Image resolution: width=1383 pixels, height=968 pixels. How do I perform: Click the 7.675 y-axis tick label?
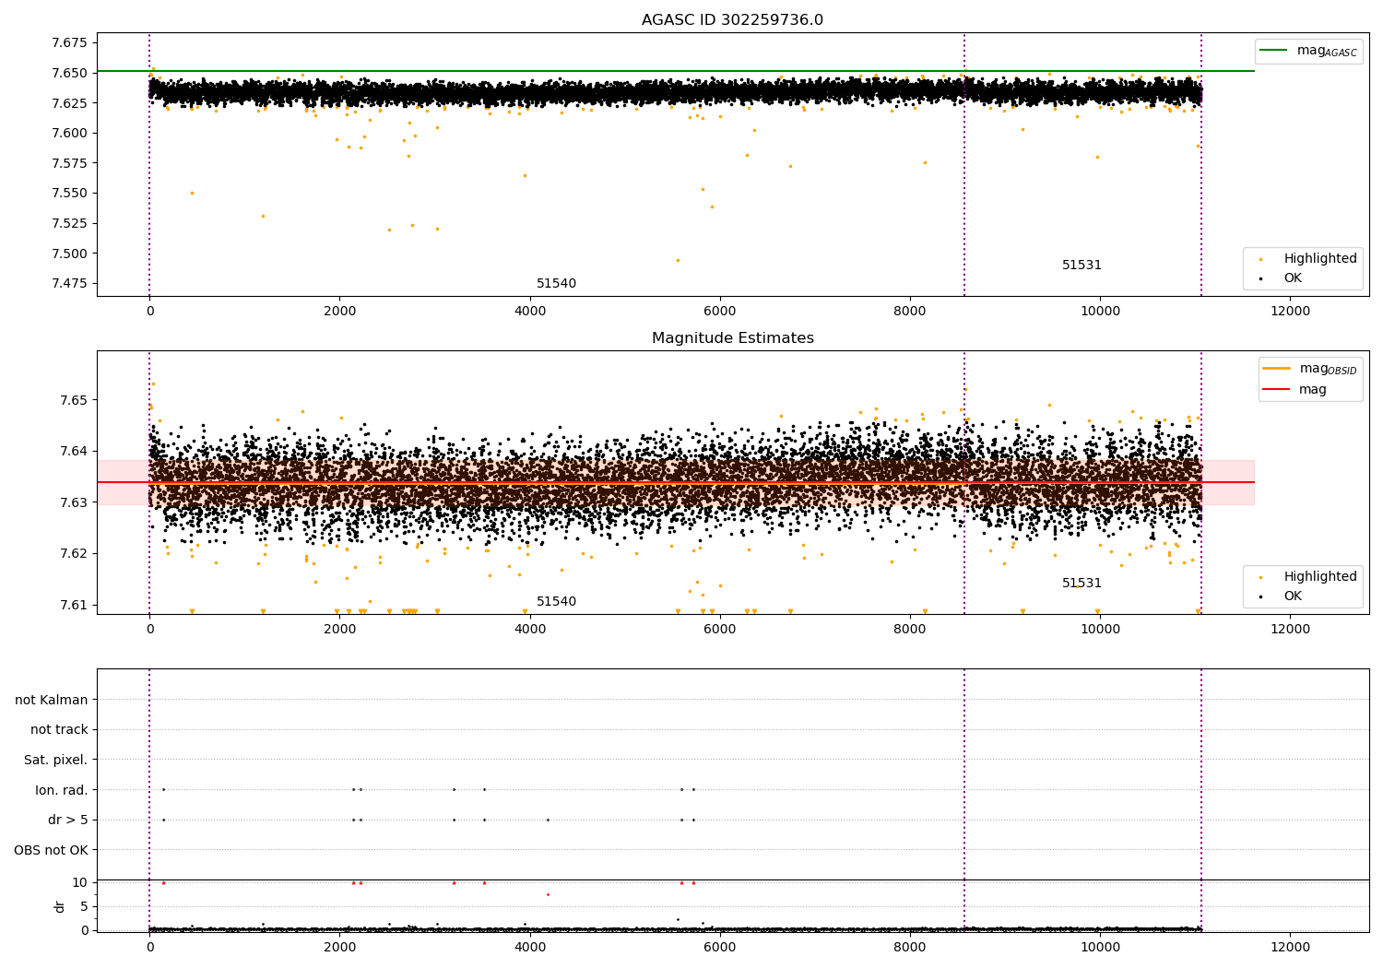[x=69, y=43]
